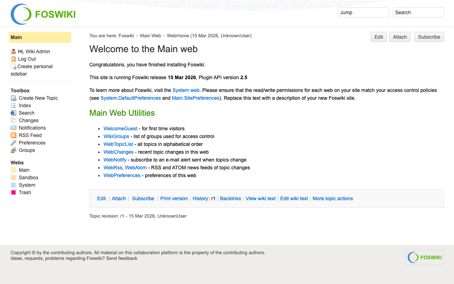Viewport: 454px width, 284px height.
Task: Select the yellow Main web color swatch
Action: pos(13,170)
